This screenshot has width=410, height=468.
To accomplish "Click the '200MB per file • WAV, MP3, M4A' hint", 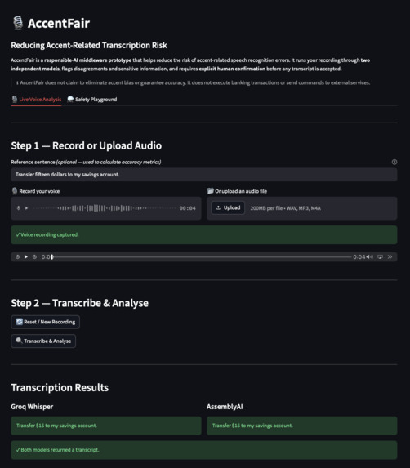I will (286, 208).
